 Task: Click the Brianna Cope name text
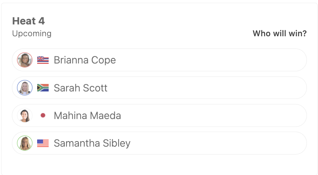pos(85,60)
